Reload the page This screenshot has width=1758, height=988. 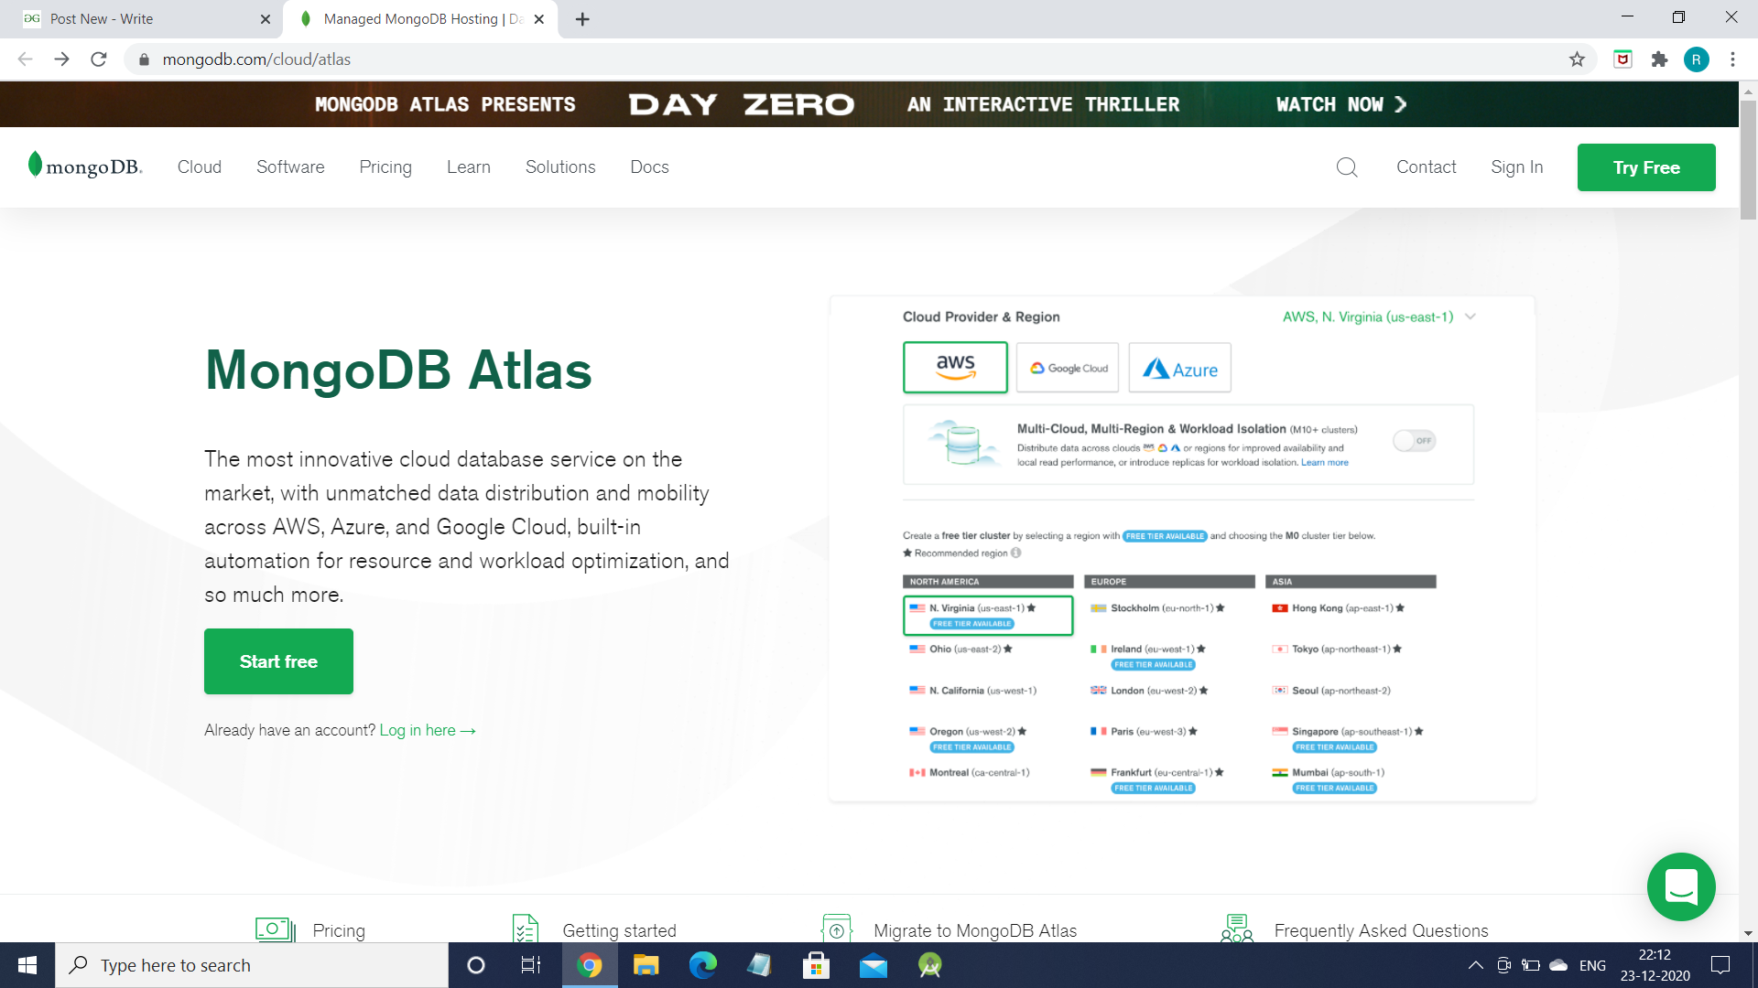pos(99,59)
